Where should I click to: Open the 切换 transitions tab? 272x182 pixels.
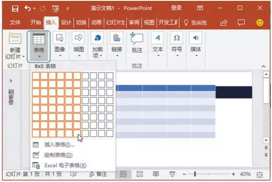pyautogui.click(x=81, y=22)
